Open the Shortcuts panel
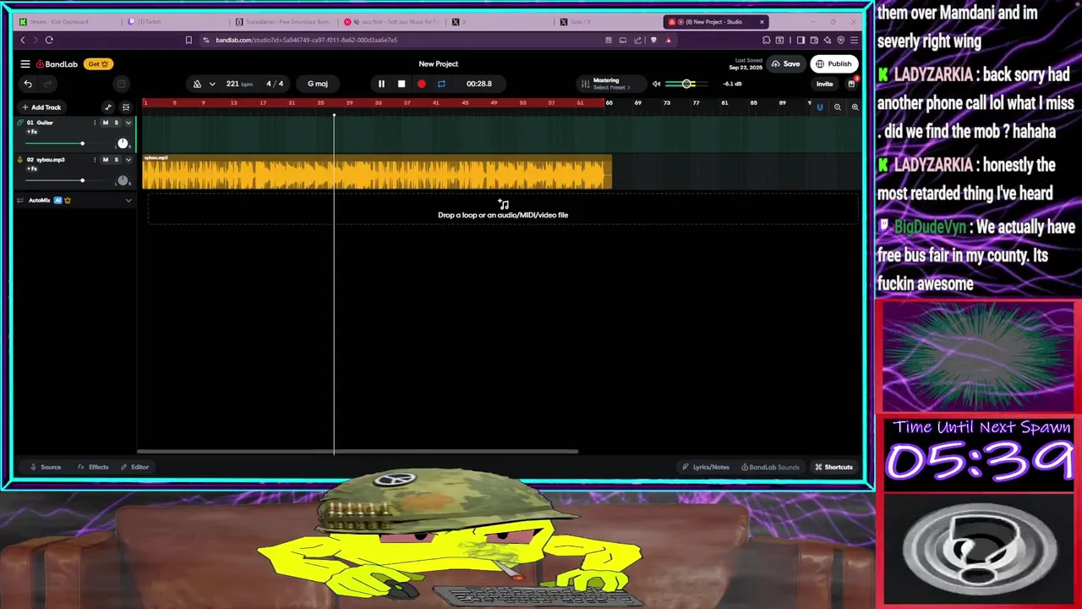The height and width of the screenshot is (609, 1082). tap(833, 467)
